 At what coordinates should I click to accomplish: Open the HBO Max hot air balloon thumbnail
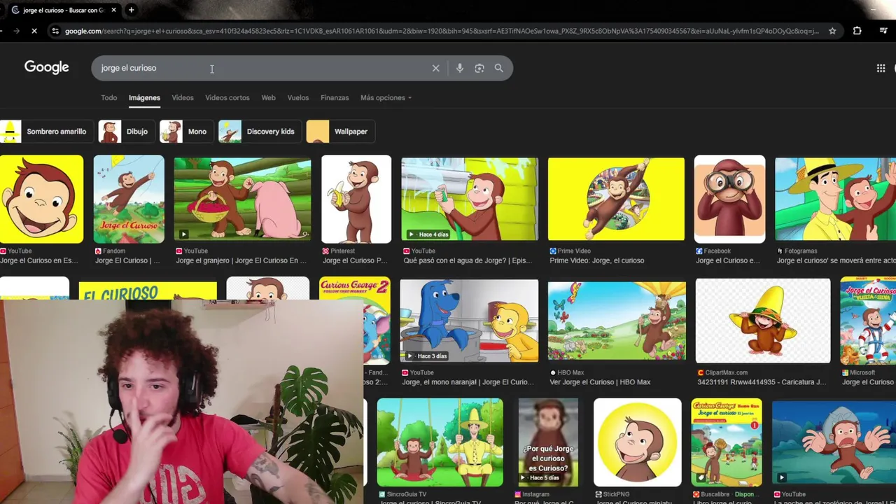tap(617, 321)
